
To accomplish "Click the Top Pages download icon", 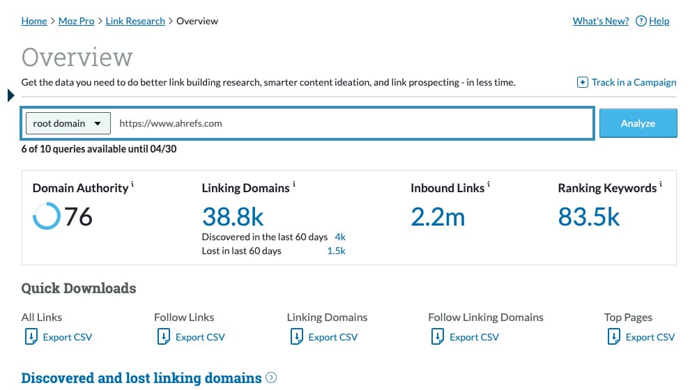I will click(x=613, y=336).
